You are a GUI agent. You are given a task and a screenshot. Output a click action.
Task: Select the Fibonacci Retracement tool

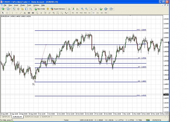[x=37, y=13]
